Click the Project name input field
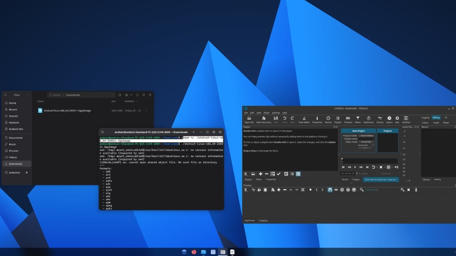The image size is (456, 256). [366, 139]
